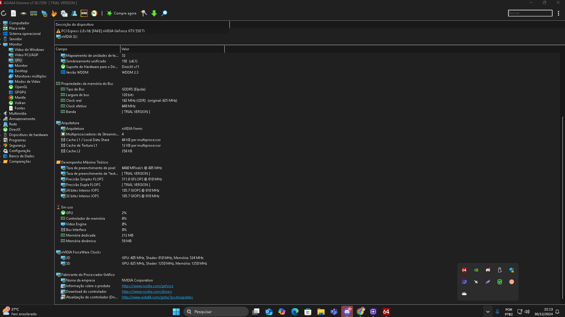Click the blue user silhouette toolbar icon
Screen dimensions: 565x317
point(74,13)
